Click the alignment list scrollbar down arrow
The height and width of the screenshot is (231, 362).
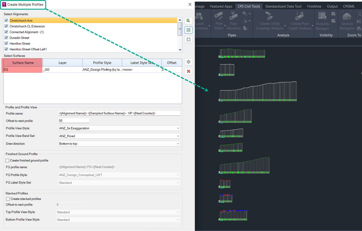(180, 50)
